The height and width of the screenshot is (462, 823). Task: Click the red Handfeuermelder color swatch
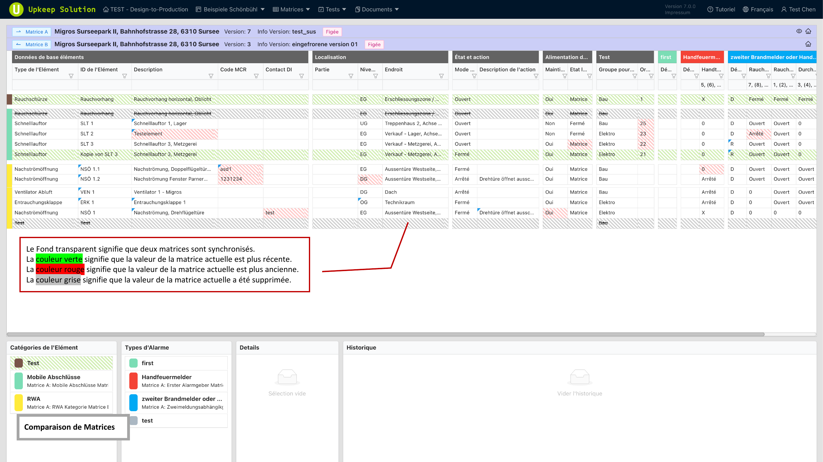coord(133,381)
